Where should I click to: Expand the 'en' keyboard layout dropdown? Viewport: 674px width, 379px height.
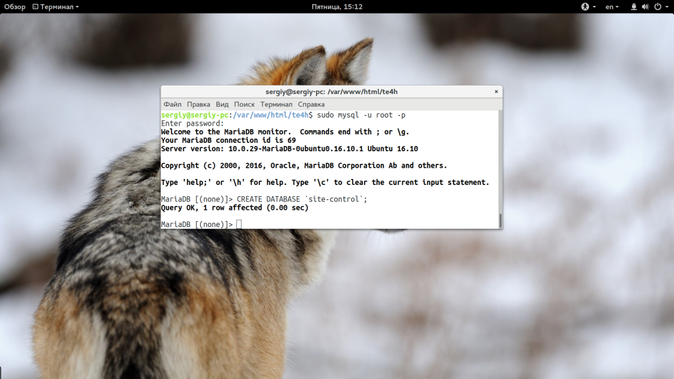click(612, 7)
